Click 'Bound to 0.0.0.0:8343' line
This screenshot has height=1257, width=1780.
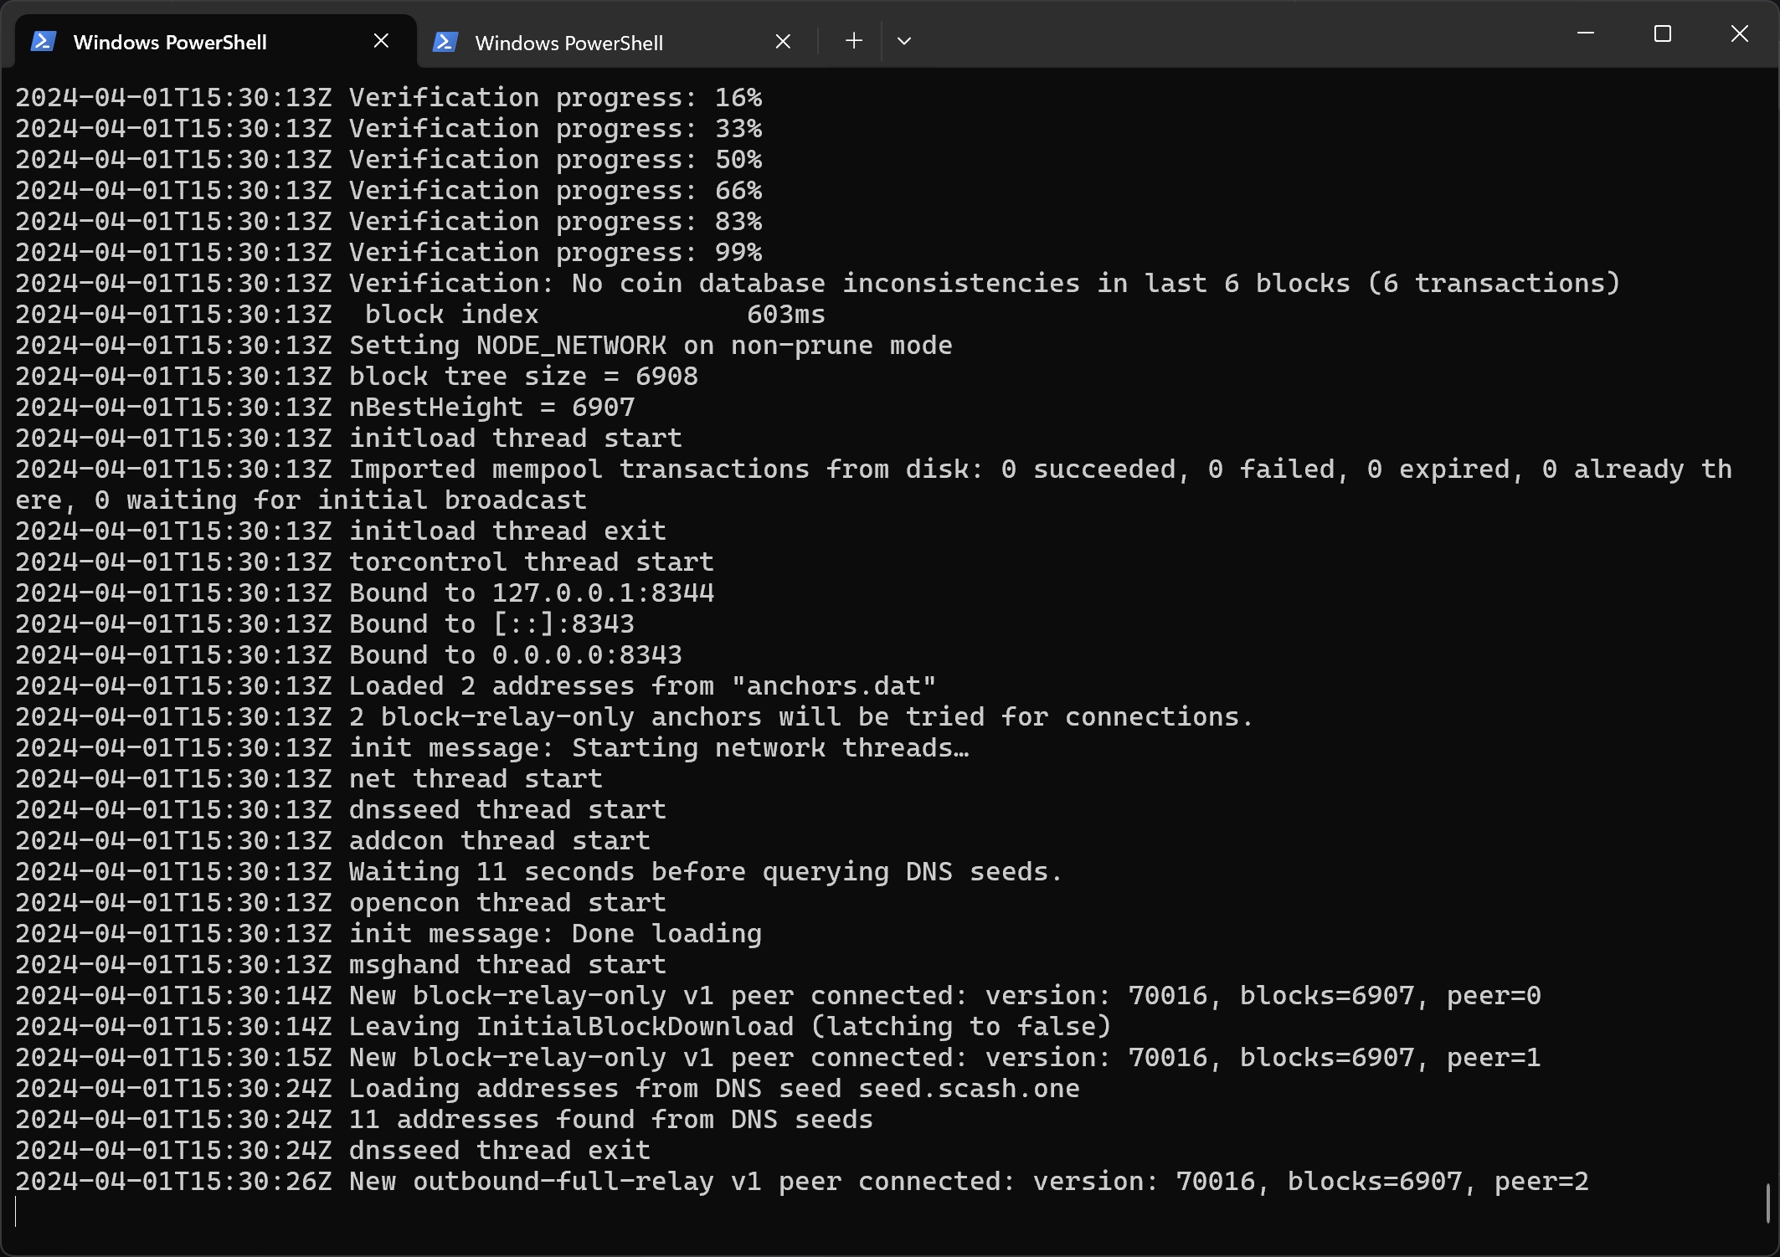click(348, 655)
